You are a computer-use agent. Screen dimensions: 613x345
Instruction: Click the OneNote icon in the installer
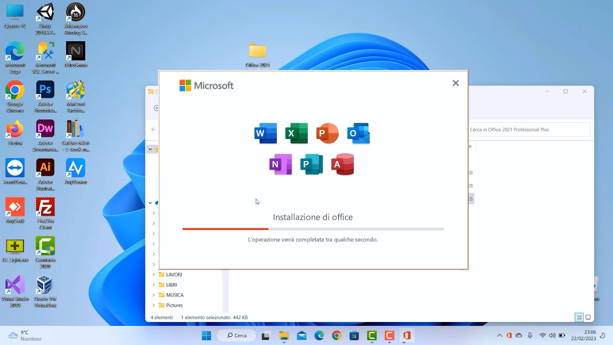click(281, 164)
